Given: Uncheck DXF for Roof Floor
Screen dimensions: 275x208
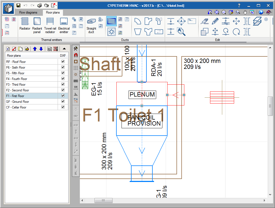Looking at the screenshot, I should pos(63,62).
